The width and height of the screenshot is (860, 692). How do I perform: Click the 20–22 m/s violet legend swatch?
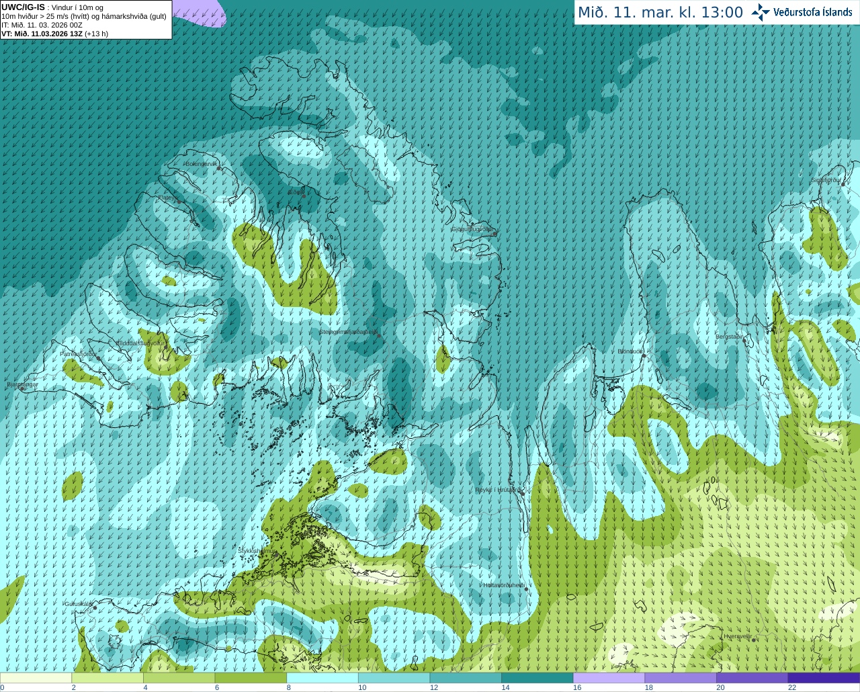(x=752, y=678)
